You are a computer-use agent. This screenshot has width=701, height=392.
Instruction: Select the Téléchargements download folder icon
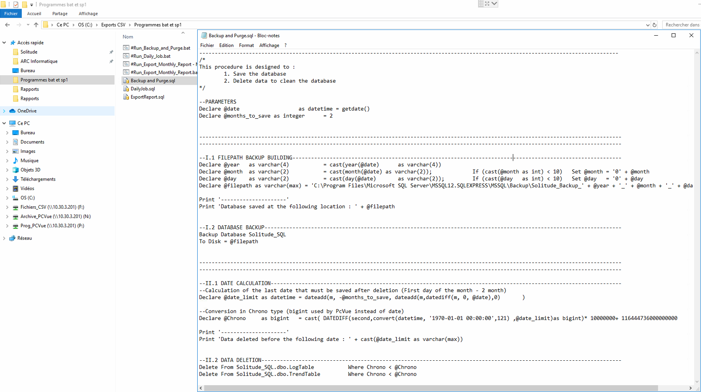pyautogui.click(x=15, y=179)
